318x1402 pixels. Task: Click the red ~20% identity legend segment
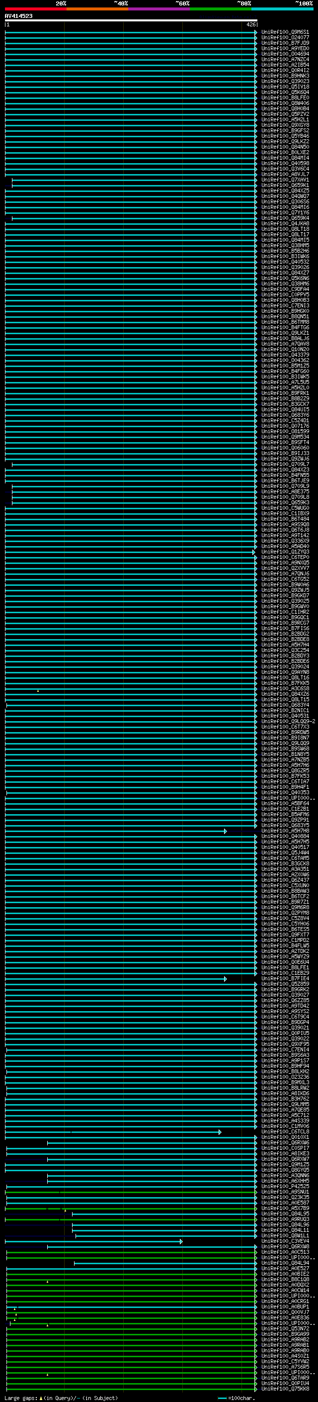pos(35,9)
